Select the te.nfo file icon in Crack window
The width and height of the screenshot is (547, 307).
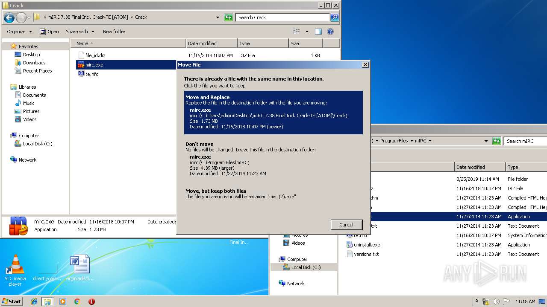[81, 74]
